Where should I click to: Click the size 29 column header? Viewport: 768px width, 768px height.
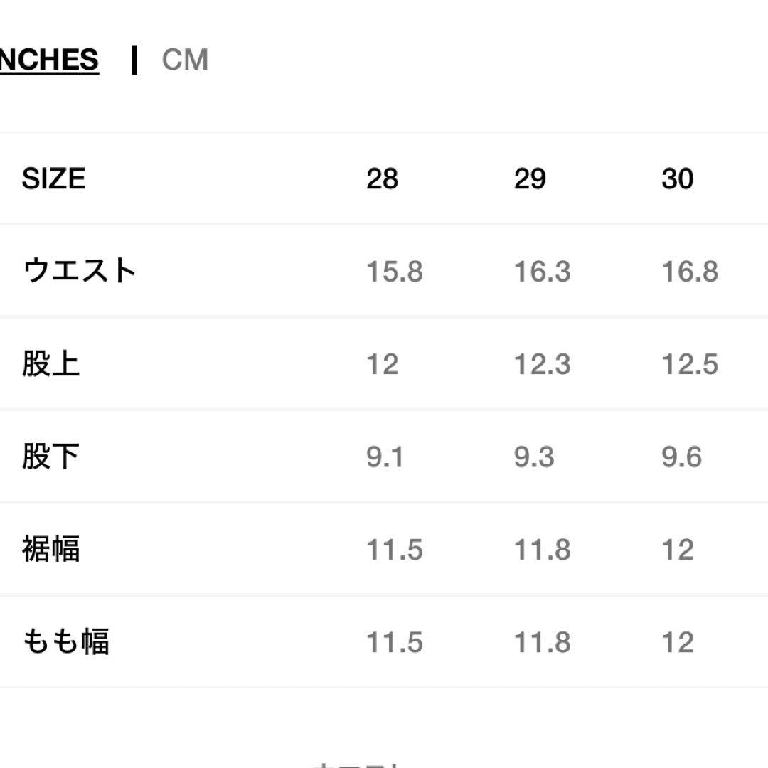click(x=530, y=179)
